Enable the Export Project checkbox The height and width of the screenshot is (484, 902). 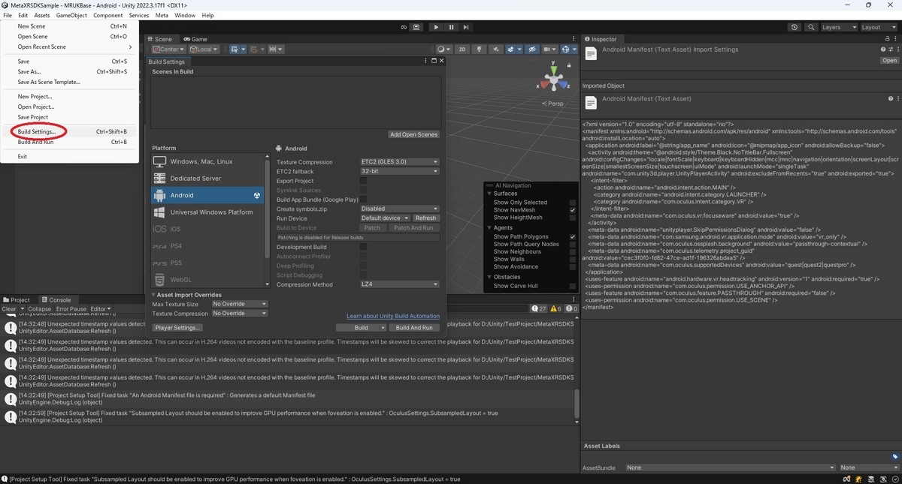(363, 181)
